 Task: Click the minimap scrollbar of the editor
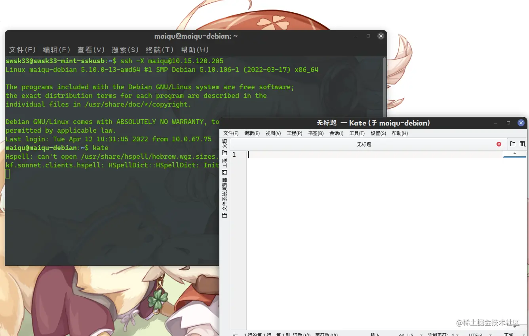(x=515, y=241)
